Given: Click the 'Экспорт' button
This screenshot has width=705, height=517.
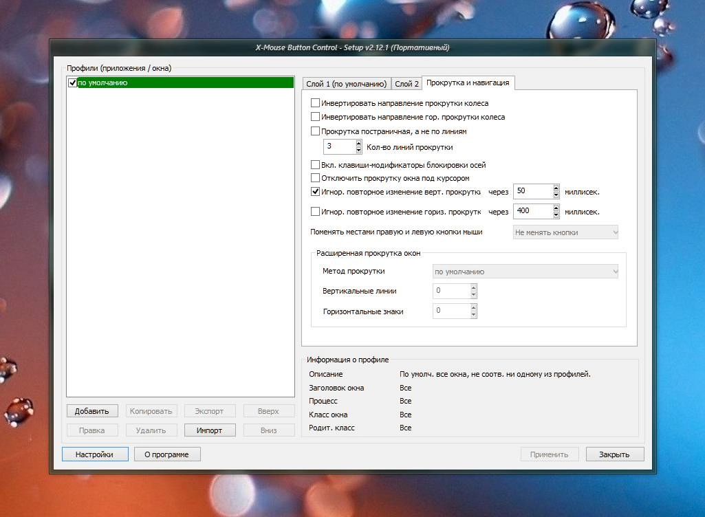Looking at the screenshot, I should tap(210, 411).
